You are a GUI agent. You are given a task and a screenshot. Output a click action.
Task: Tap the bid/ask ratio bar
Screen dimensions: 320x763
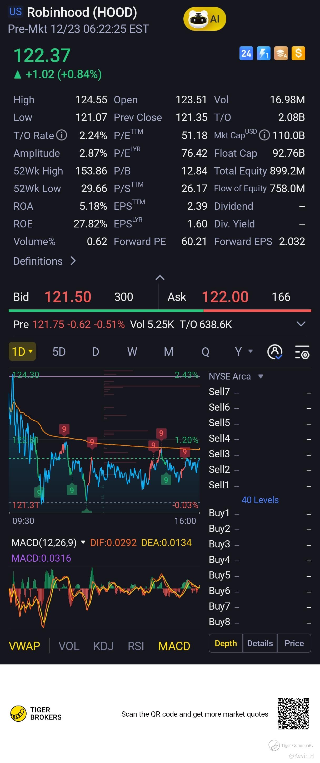click(160, 311)
